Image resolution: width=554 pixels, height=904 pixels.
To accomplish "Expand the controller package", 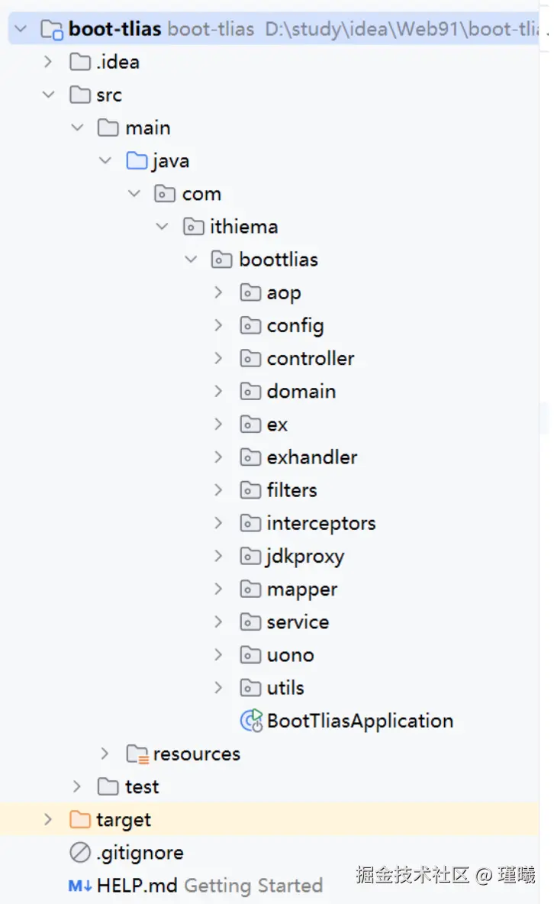I will pyautogui.click(x=218, y=358).
